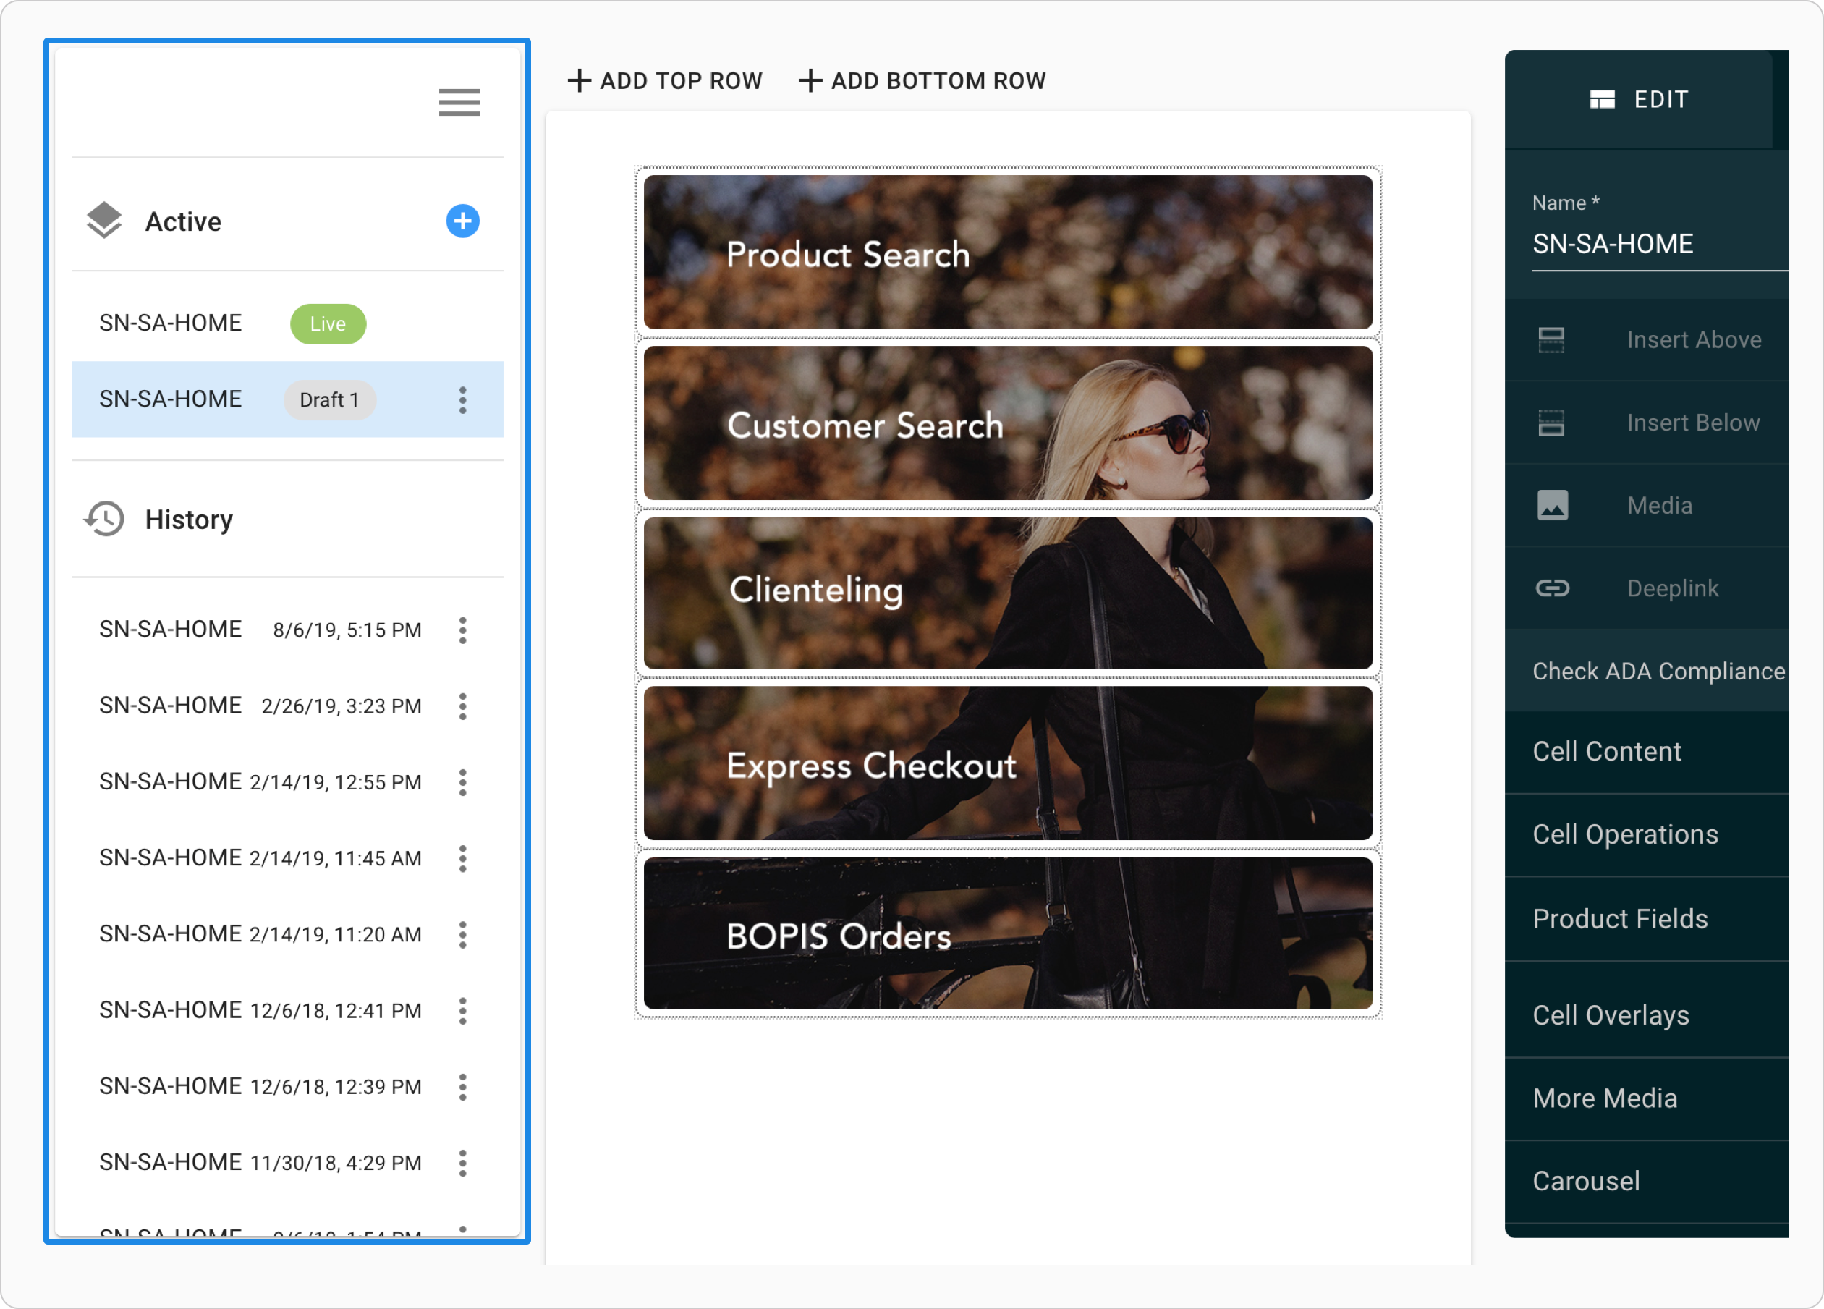Check ADA Compliance
Viewport: 1824px width, 1309px height.
point(1646,671)
